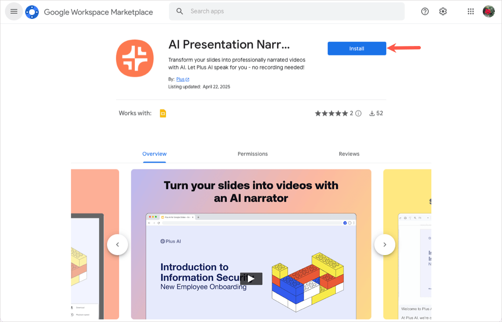Switch to the Permissions tab
The width and height of the screenshot is (502, 322).
click(253, 154)
